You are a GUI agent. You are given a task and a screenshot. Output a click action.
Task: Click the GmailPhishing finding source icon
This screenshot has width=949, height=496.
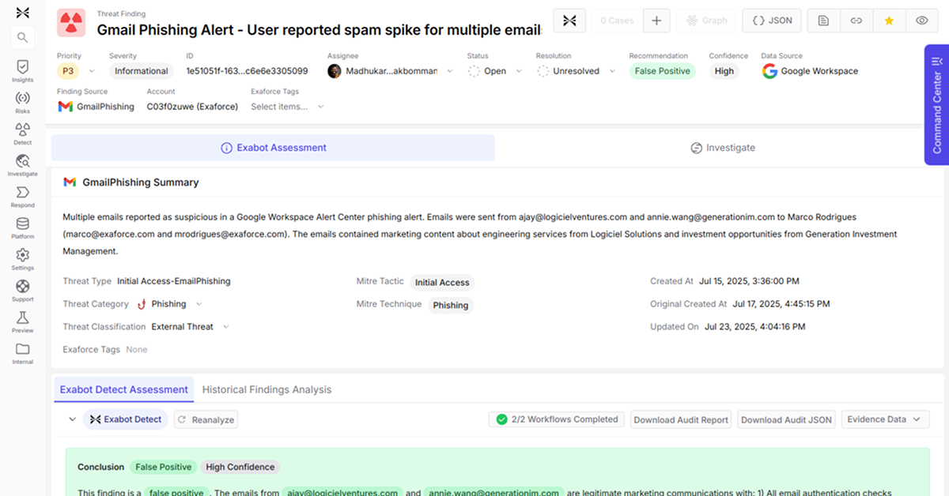coord(66,107)
